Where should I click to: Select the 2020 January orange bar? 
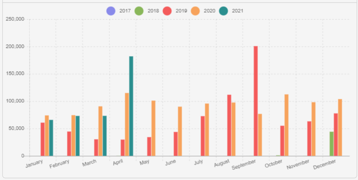[47, 136]
